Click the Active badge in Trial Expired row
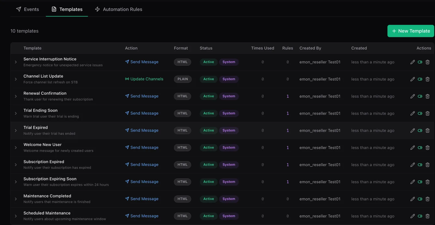The image size is (435, 225). coord(209,130)
